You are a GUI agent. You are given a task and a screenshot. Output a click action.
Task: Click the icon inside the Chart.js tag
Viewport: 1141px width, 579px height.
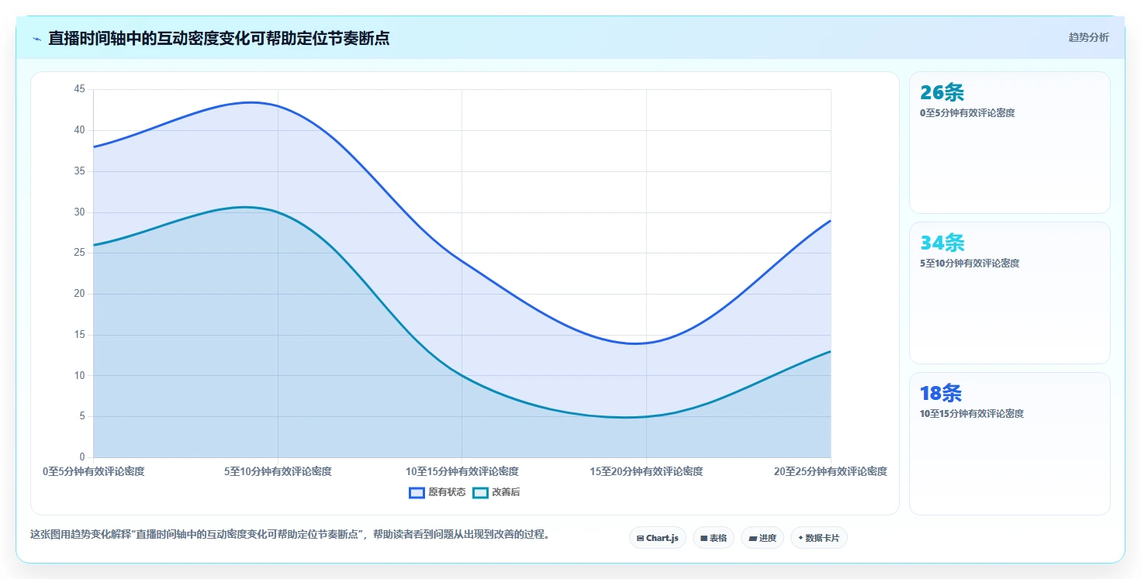(640, 538)
